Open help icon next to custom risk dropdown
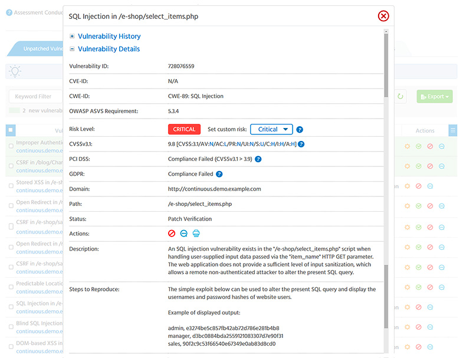463x358 pixels. click(300, 130)
